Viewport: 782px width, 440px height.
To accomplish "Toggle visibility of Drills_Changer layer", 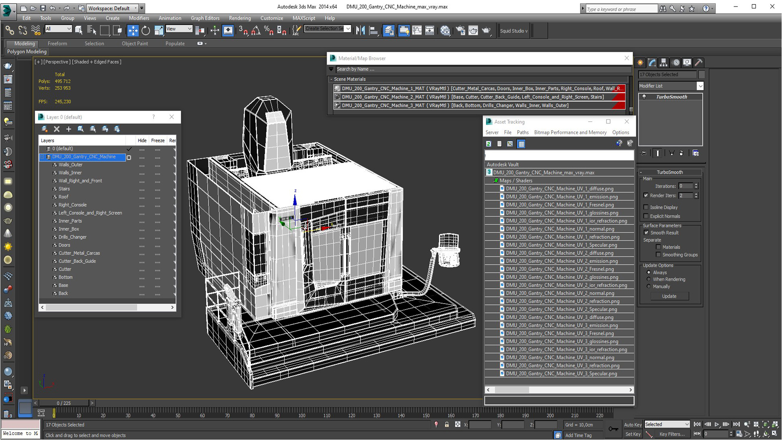I will [142, 237].
